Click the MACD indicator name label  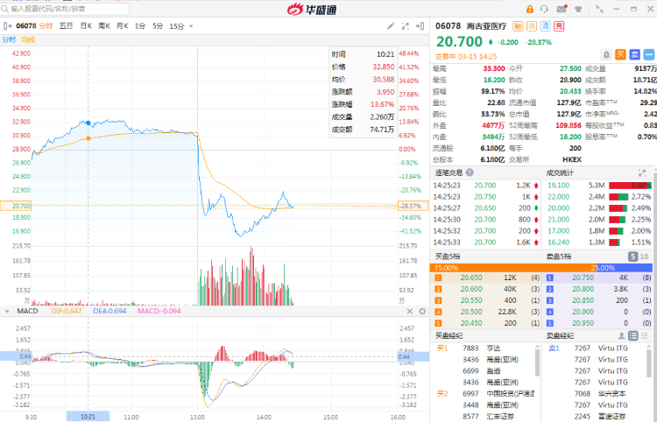[28, 311]
